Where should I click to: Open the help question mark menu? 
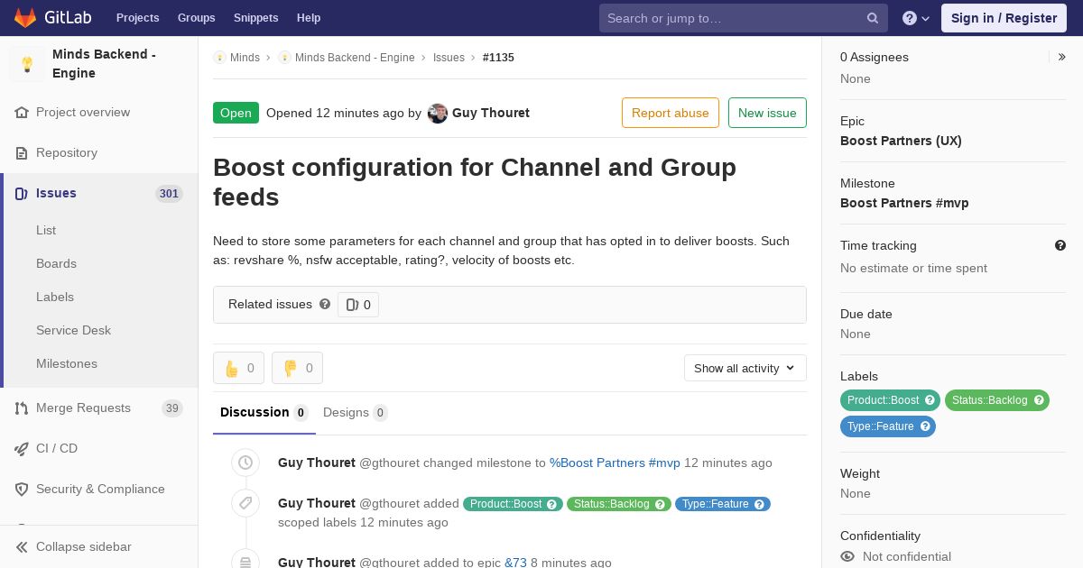coord(916,18)
